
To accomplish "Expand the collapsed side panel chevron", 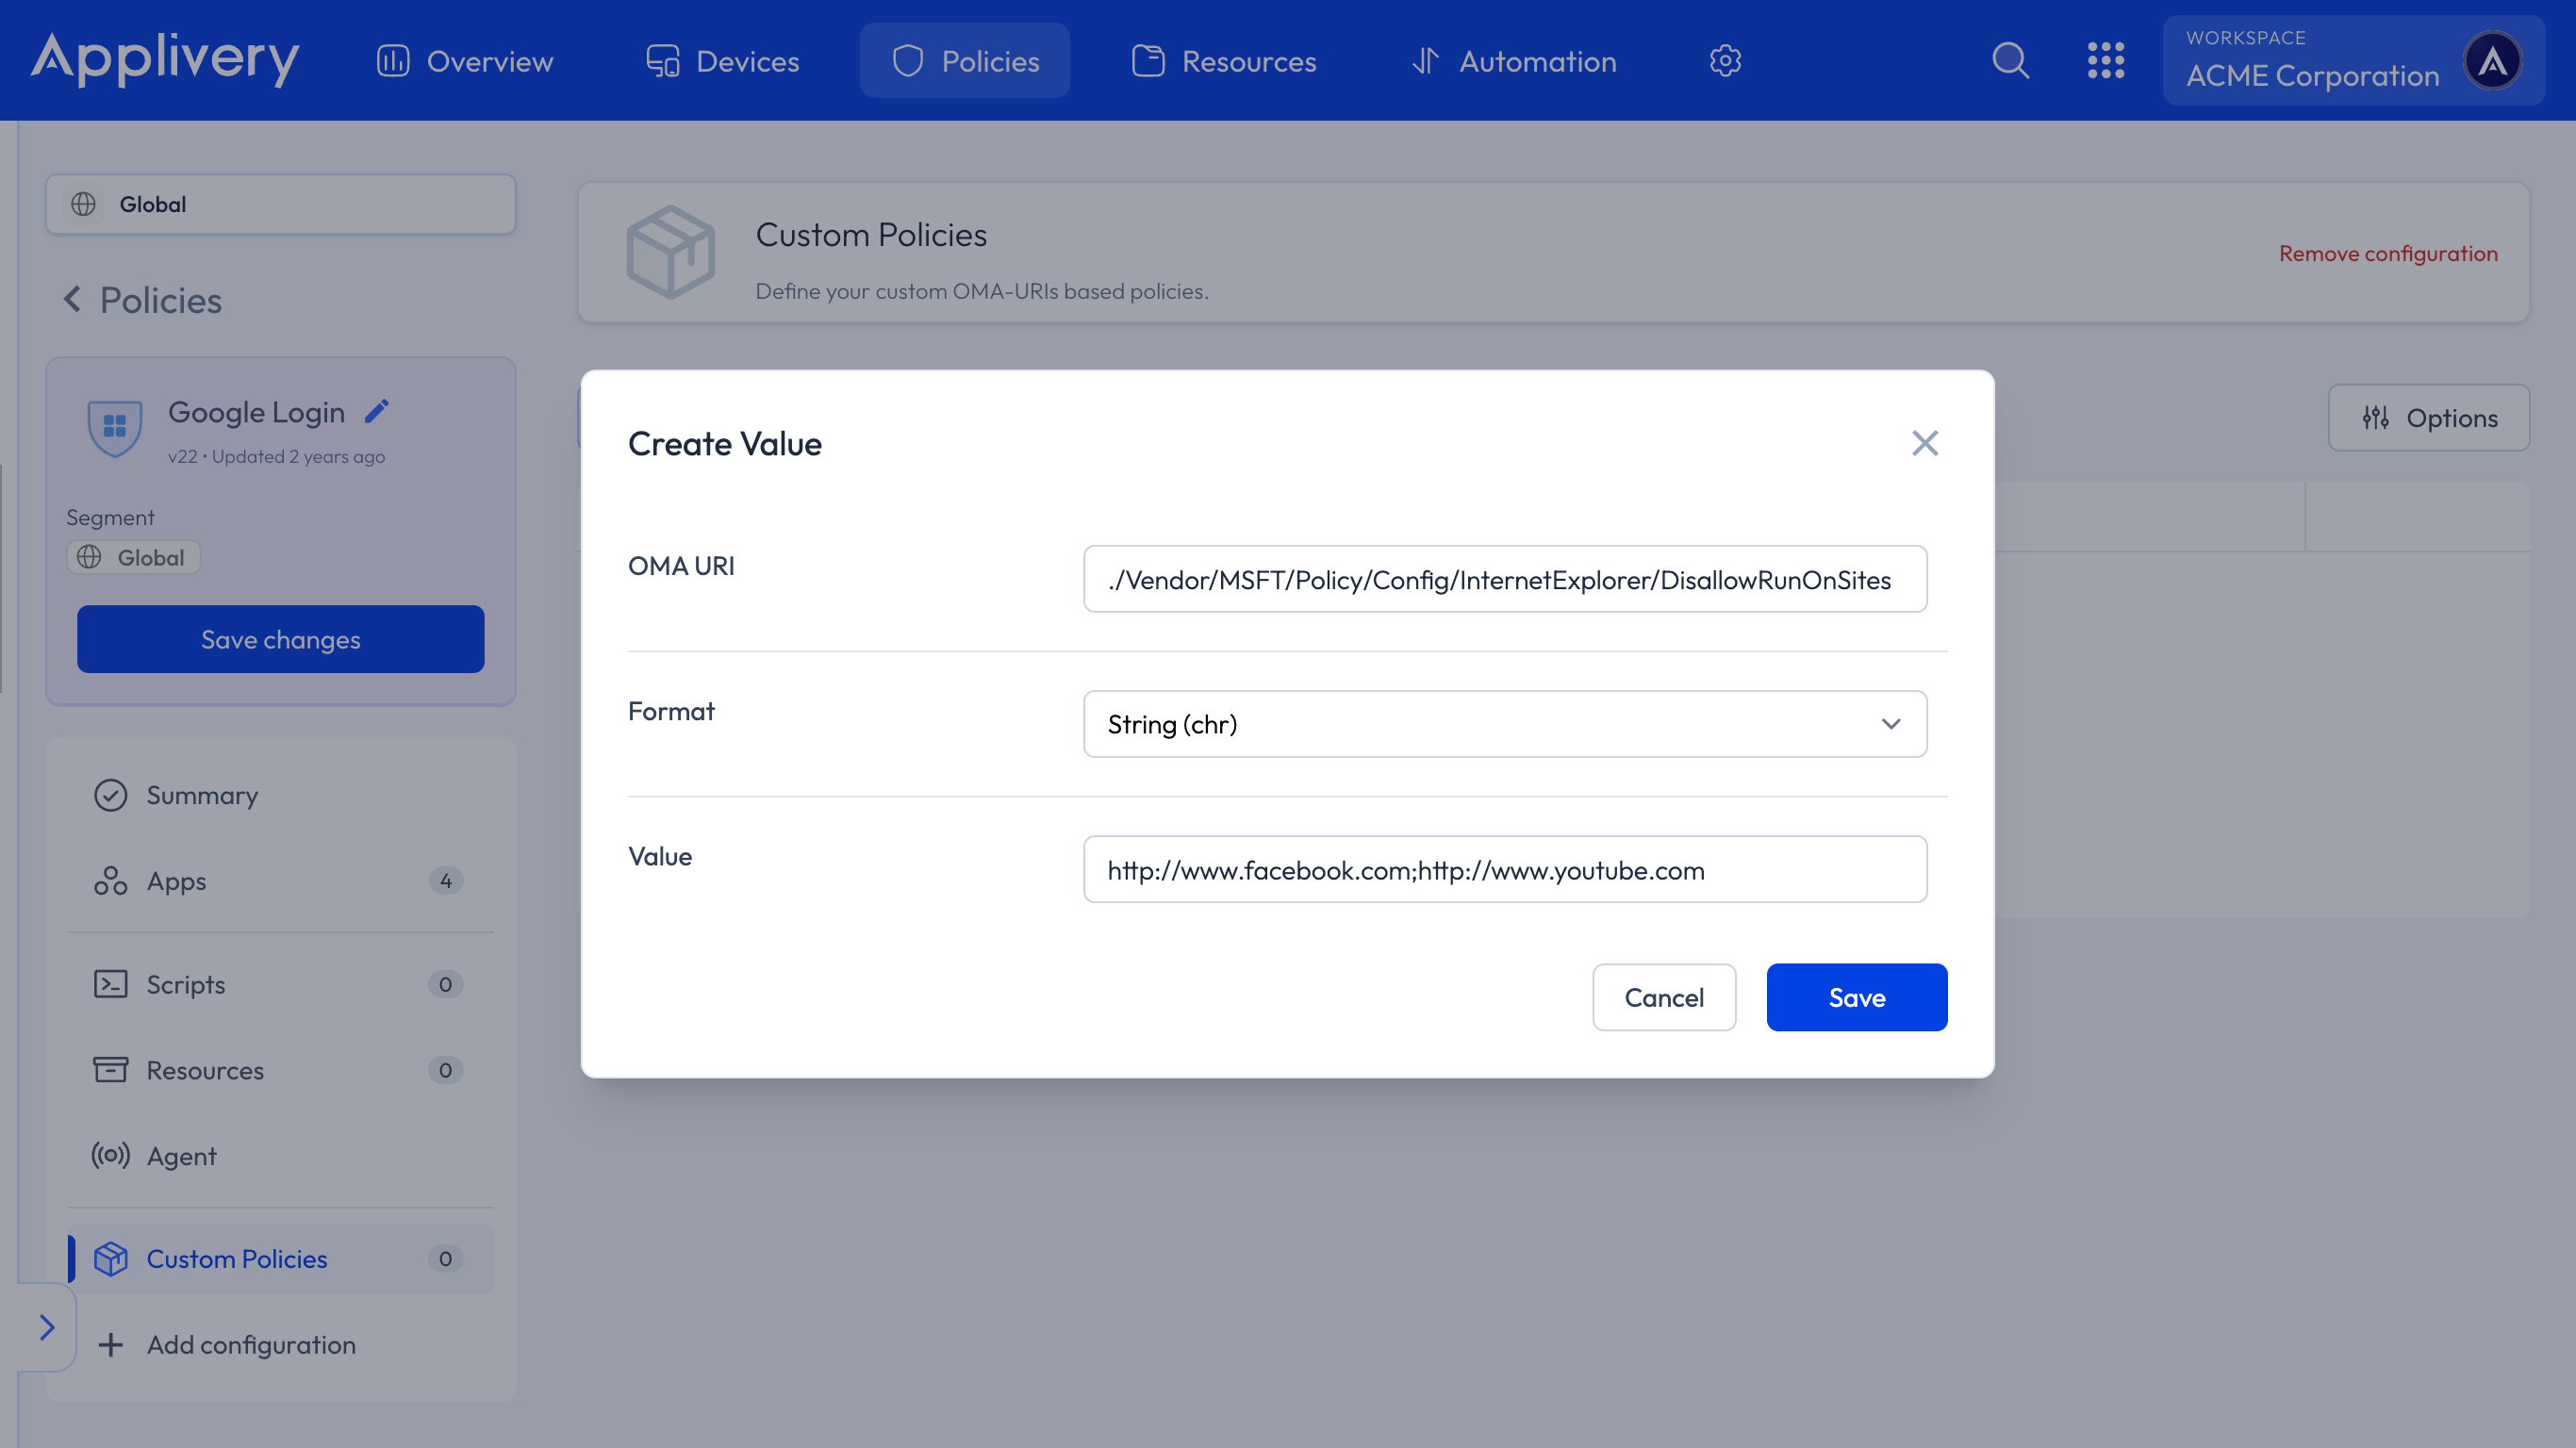I will tap(46, 1327).
